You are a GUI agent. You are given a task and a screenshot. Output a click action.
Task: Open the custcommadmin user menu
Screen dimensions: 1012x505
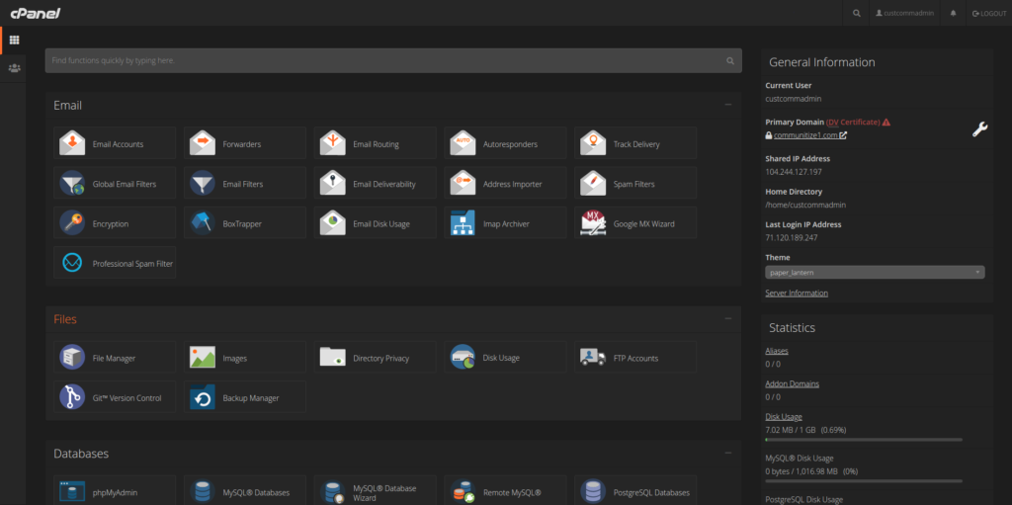(904, 13)
